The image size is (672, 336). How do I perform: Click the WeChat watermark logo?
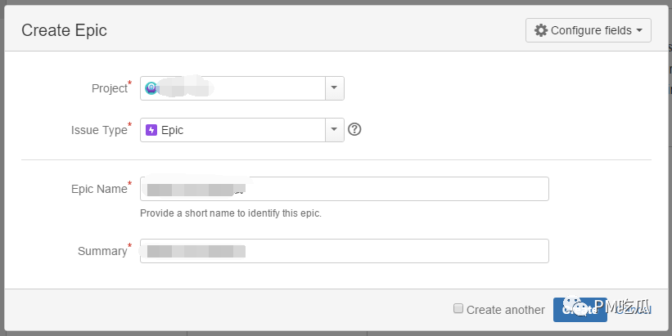tap(576, 306)
